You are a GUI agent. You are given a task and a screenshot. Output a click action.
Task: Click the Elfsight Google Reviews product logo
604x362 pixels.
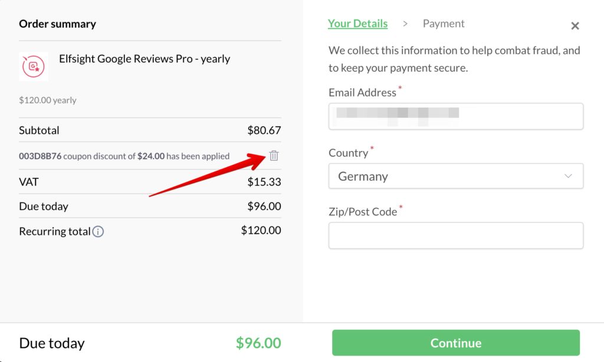click(x=34, y=65)
